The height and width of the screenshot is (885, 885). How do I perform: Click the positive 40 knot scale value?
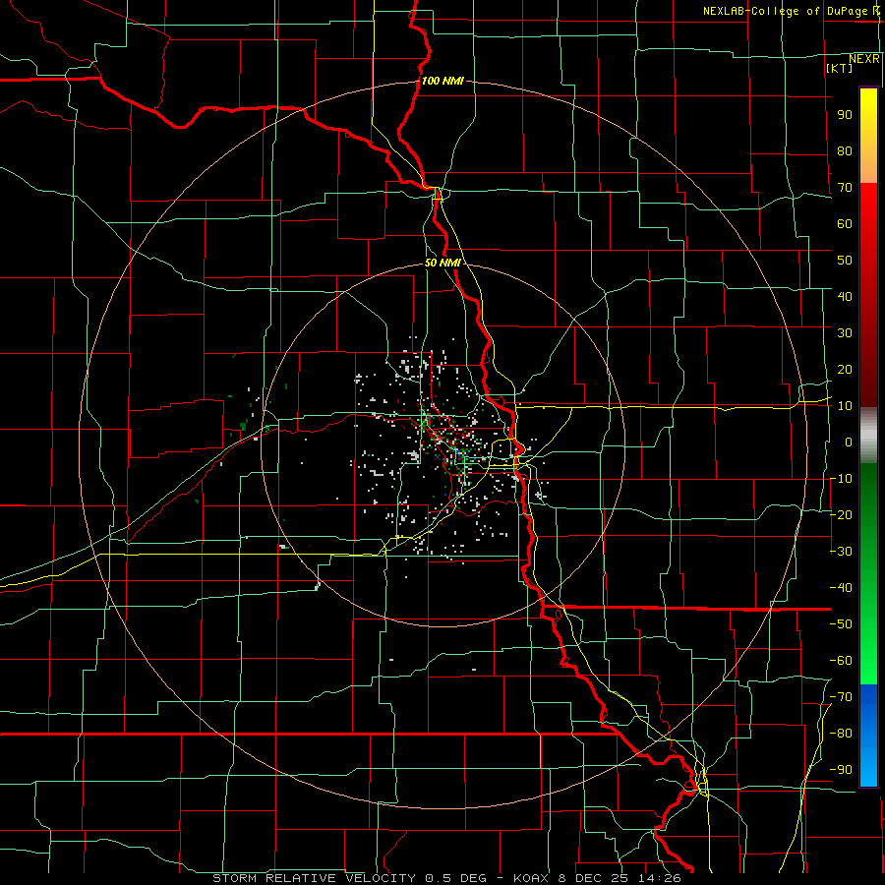[x=845, y=296]
